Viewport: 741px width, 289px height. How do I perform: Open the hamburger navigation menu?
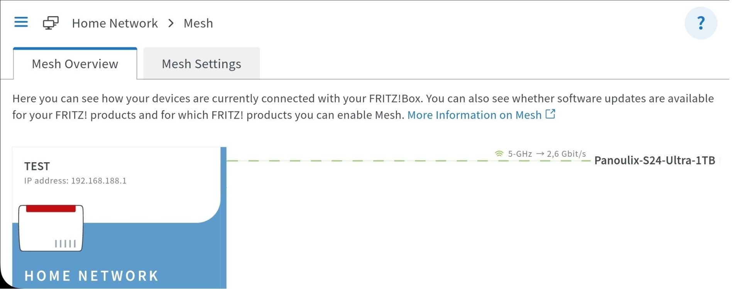coord(21,22)
